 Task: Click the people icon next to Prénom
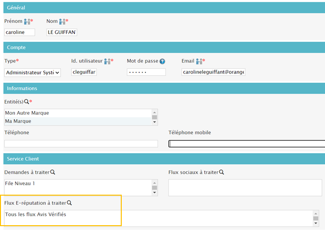pos(27,22)
